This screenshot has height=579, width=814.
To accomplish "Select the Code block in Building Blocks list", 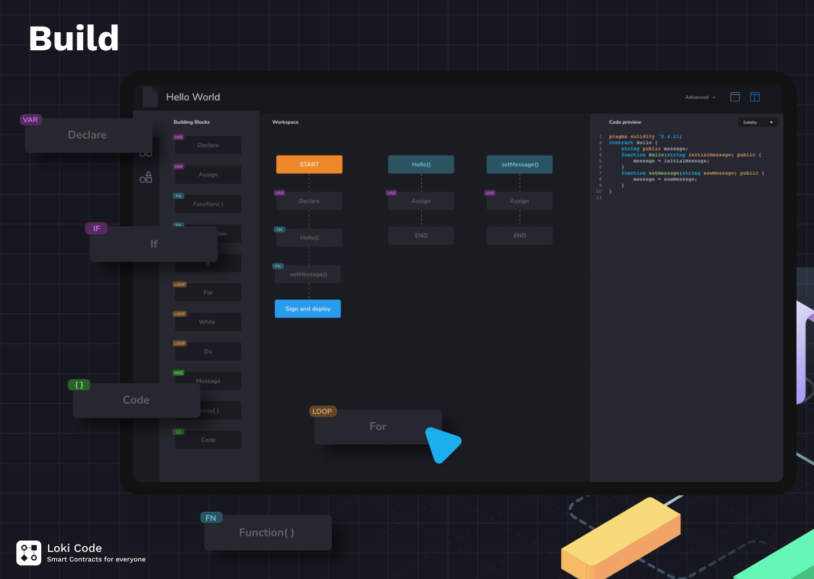I will [208, 440].
